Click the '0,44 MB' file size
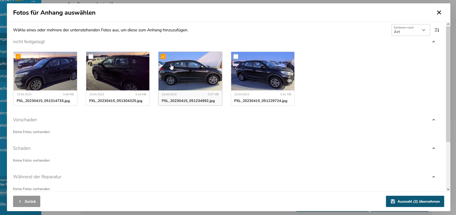456x215 pixels. click(141, 94)
